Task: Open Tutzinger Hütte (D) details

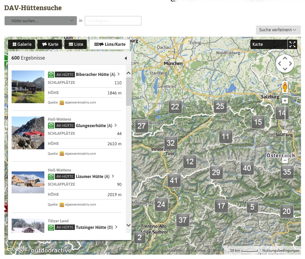Action: [95, 227]
